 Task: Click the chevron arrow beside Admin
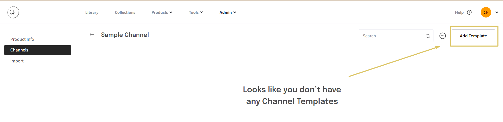[235, 12]
